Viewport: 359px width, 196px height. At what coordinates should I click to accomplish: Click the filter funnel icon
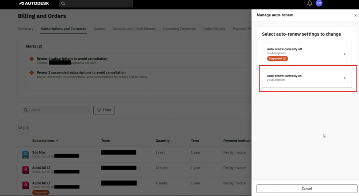click(x=99, y=110)
